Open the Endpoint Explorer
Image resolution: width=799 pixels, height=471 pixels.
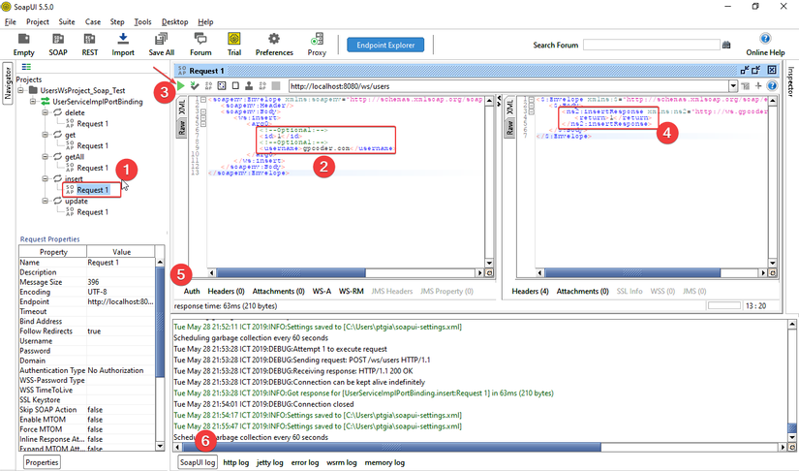click(x=384, y=44)
